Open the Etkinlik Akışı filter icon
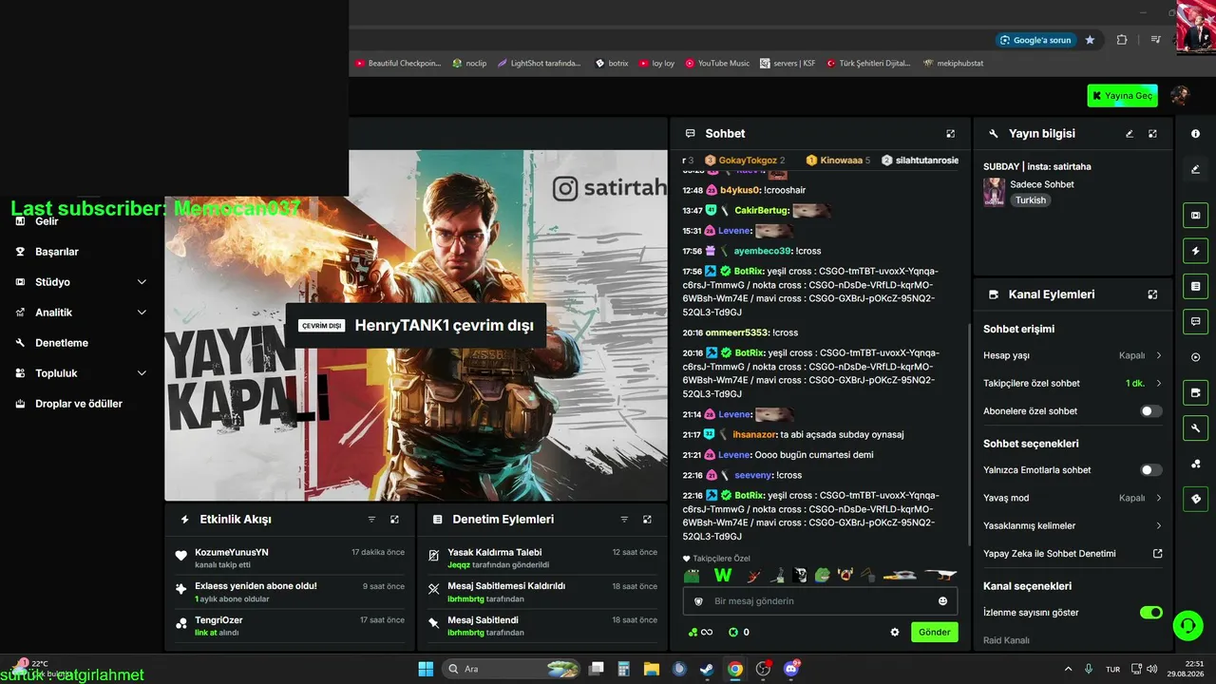The height and width of the screenshot is (684, 1216). pyautogui.click(x=371, y=520)
